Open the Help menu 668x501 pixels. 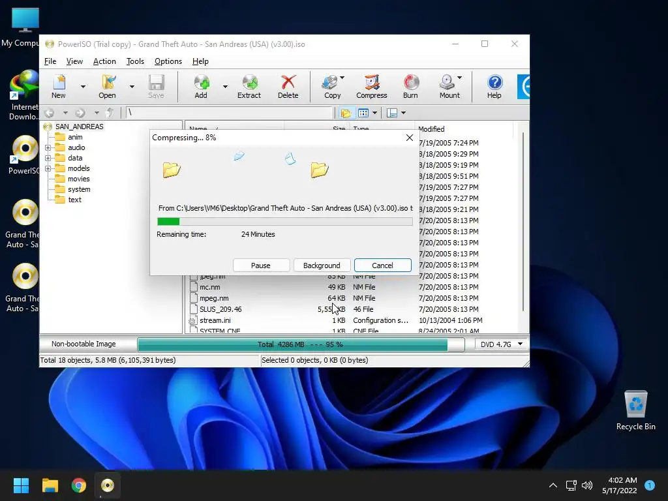(200, 61)
